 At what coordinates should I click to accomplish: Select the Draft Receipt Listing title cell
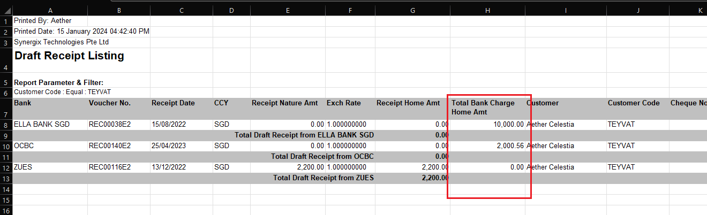pyautogui.click(x=69, y=56)
